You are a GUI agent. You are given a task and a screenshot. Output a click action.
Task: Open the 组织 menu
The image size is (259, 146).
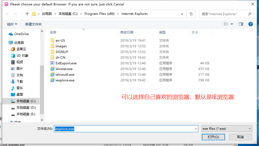[12, 24]
